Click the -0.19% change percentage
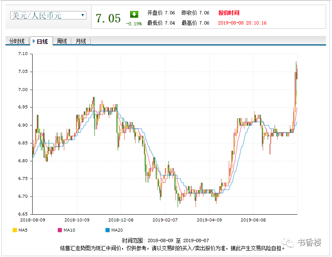The width and height of the screenshot is (332, 257). tap(134, 23)
